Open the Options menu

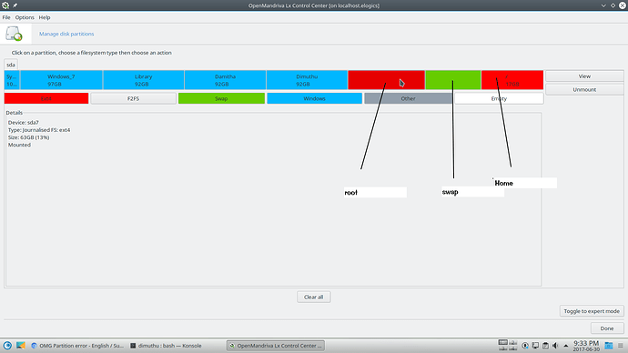pos(25,17)
